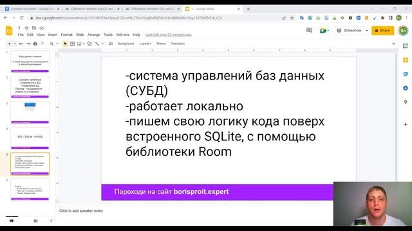412x231 pixels.
Task: Open the Google Meet call menu
Action: [324, 31]
